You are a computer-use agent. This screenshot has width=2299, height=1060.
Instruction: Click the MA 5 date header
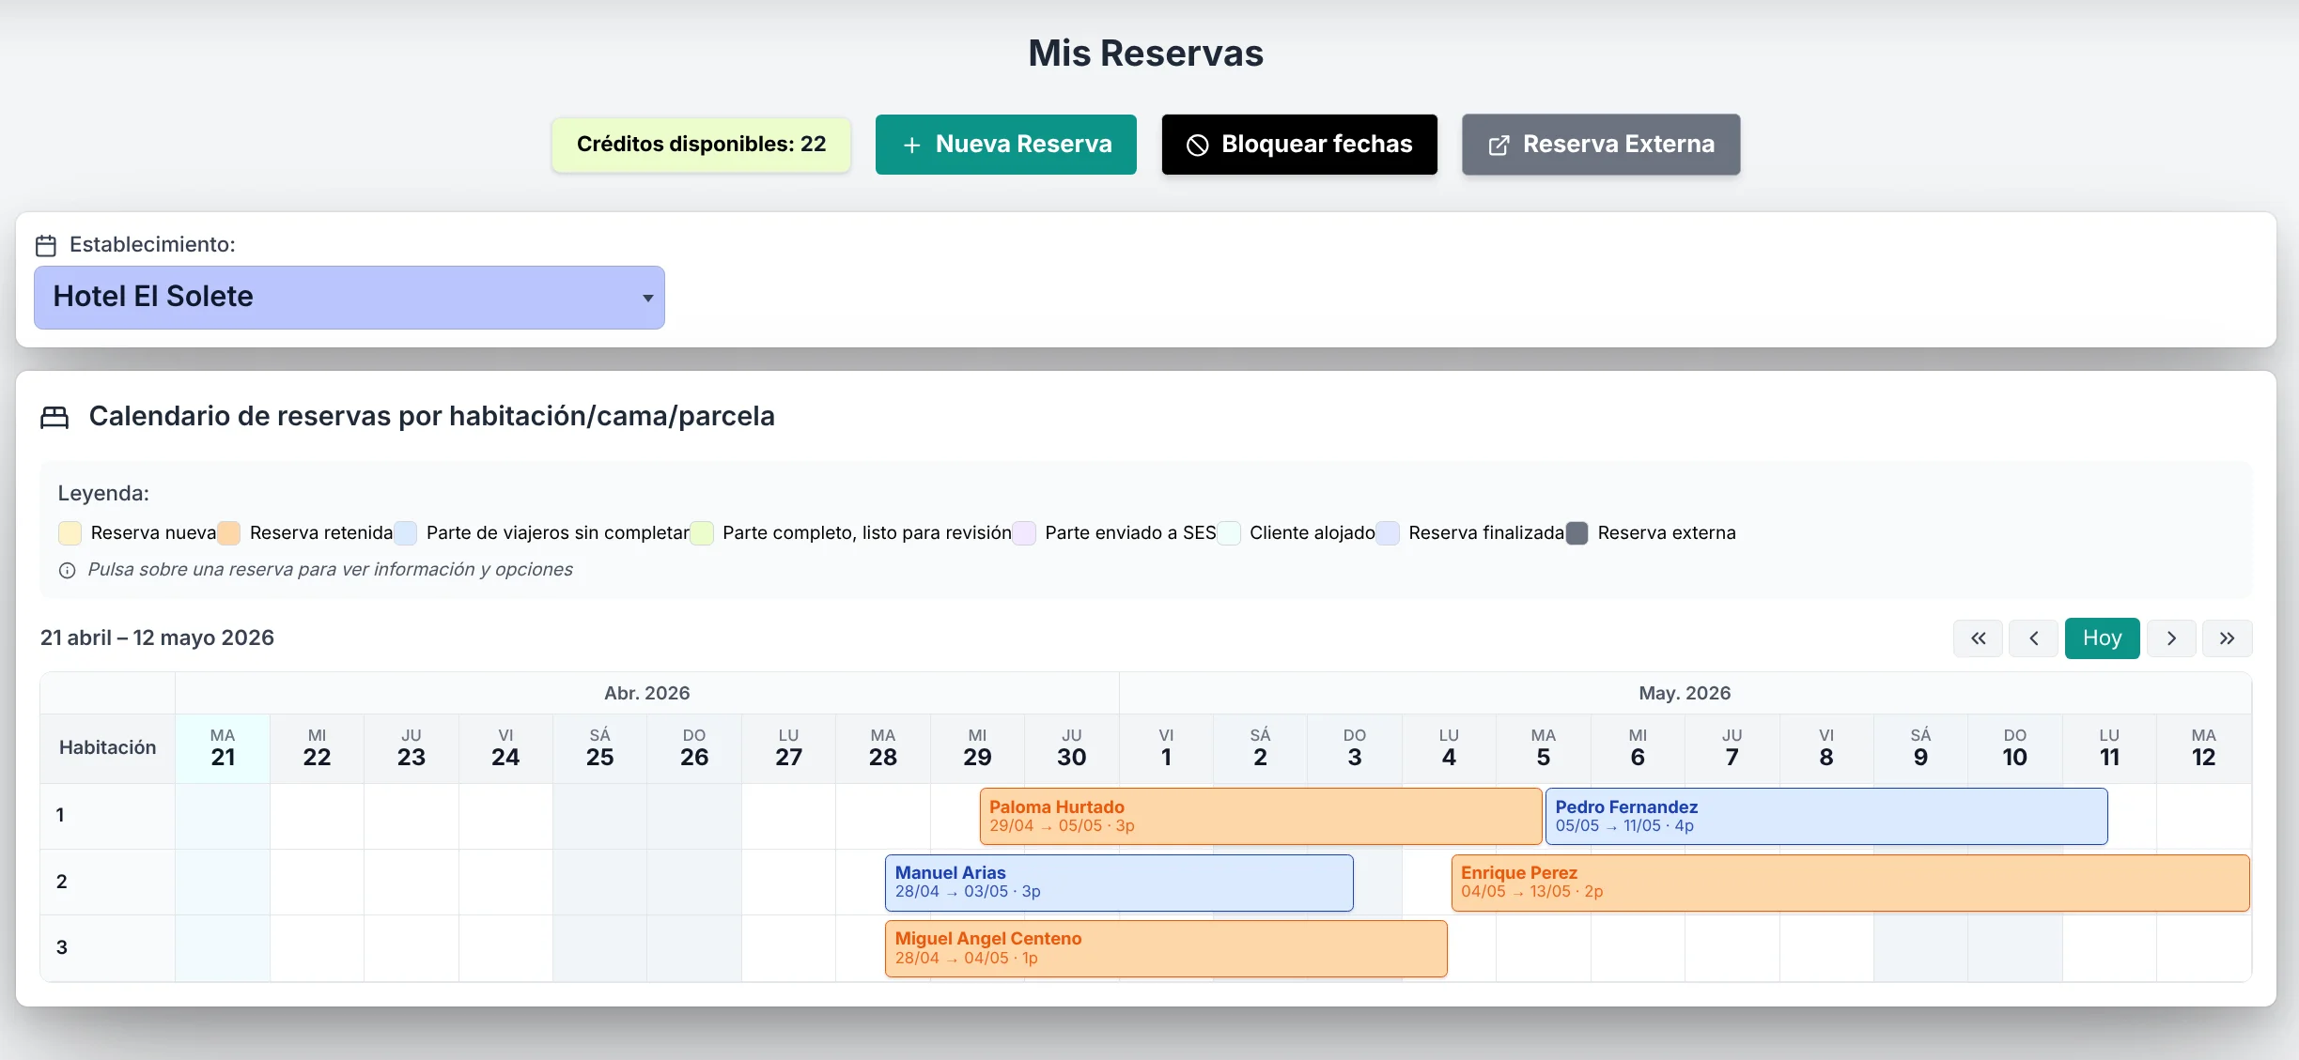(1544, 748)
